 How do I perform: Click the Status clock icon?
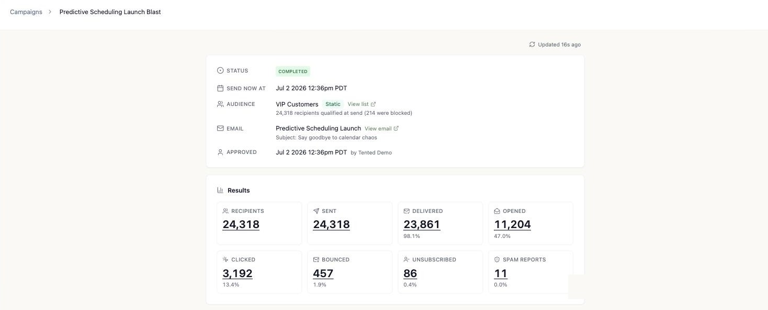[220, 70]
